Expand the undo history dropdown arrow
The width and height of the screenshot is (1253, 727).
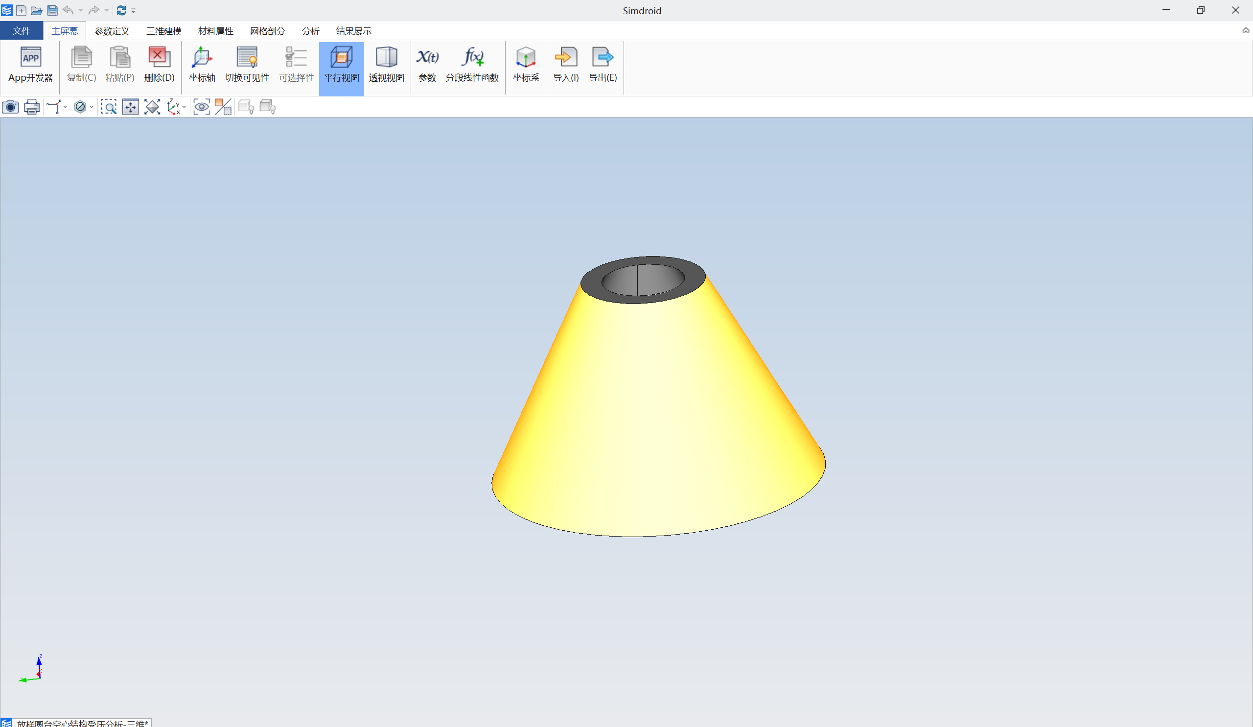pyautogui.click(x=81, y=10)
